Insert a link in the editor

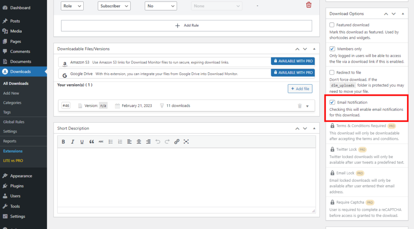point(177,142)
